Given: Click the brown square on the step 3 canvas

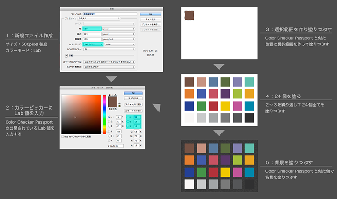Looking at the screenshot, I should (x=189, y=15).
